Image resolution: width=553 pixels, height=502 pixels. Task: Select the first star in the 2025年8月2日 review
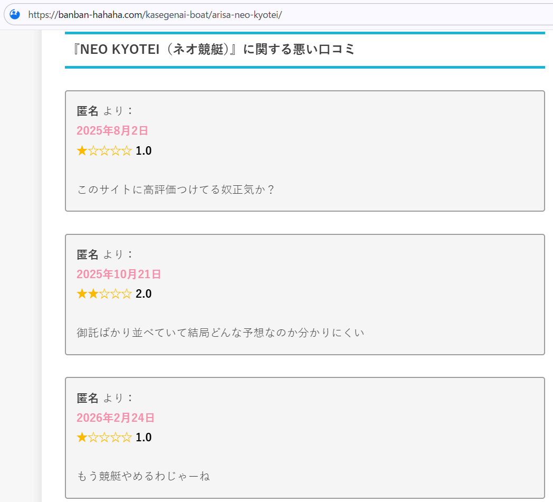tap(82, 150)
